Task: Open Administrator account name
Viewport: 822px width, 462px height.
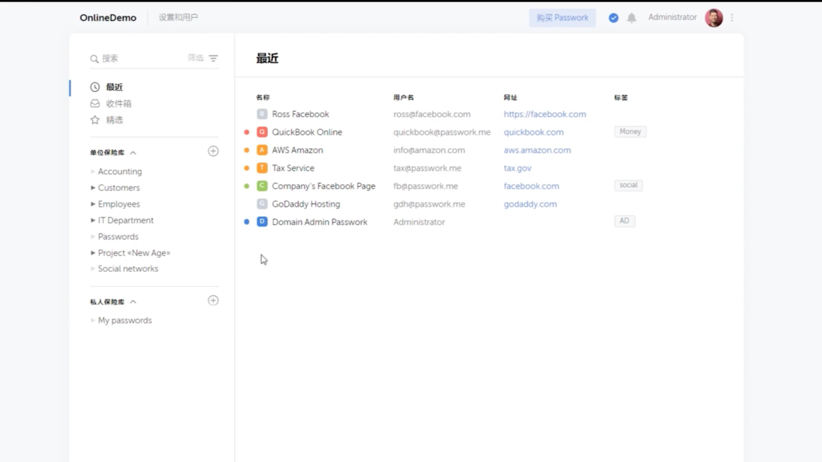Action: (673, 18)
